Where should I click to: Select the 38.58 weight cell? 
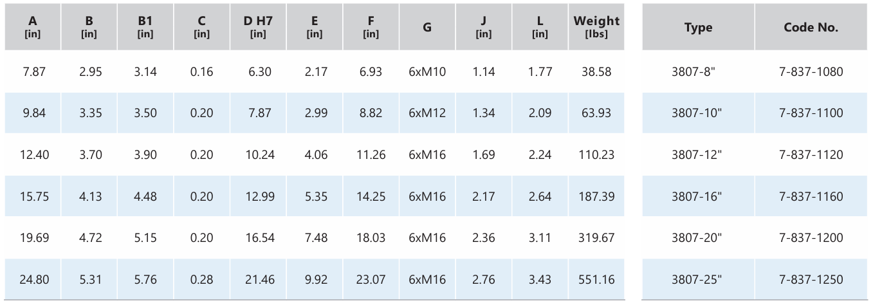point(596,71)
